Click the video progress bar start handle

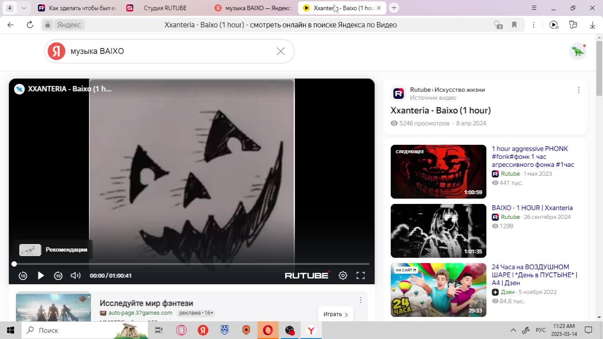click(14, 264)
